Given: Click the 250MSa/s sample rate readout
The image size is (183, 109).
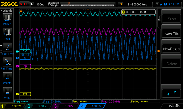Looking at the screenshot, I should pyautogui.click(x=53, y=3).
